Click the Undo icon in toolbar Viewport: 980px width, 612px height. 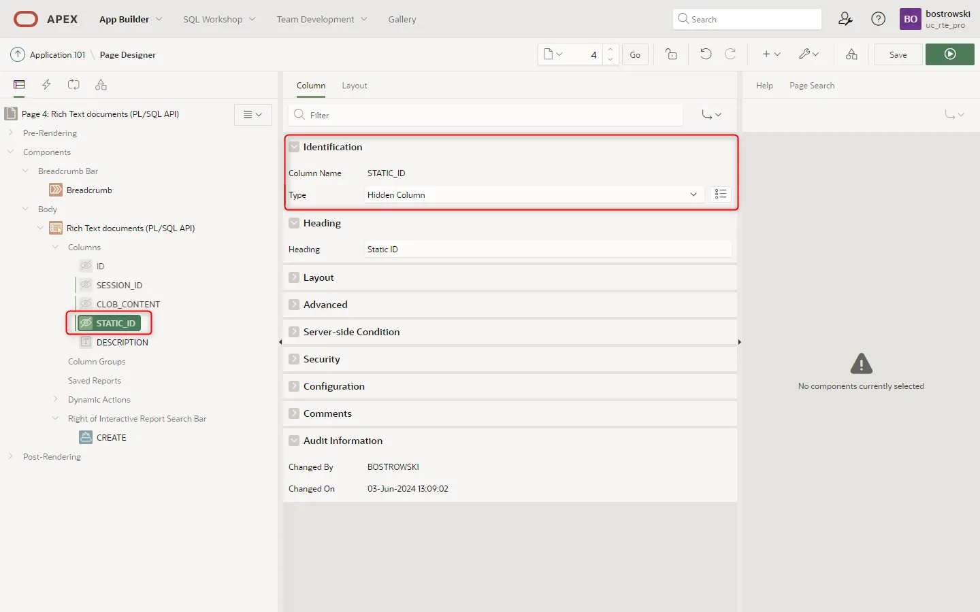(x=706, y=54)
